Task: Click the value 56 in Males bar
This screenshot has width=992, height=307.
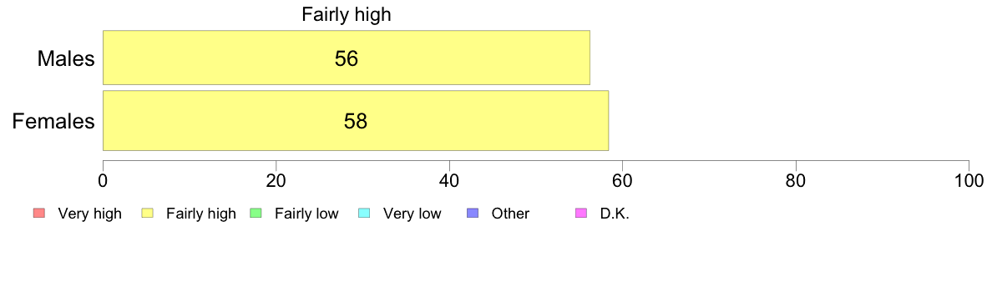Action: click(x=346, y=58)
